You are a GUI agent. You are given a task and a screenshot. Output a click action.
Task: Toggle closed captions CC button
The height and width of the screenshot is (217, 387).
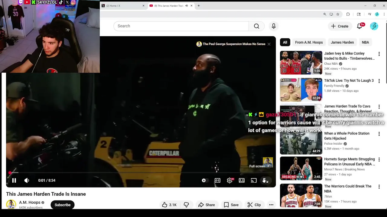[217, 181]
